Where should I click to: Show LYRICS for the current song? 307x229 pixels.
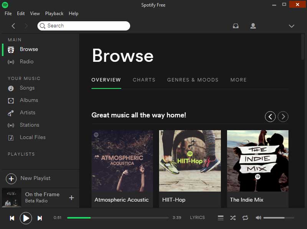(197, 217)
